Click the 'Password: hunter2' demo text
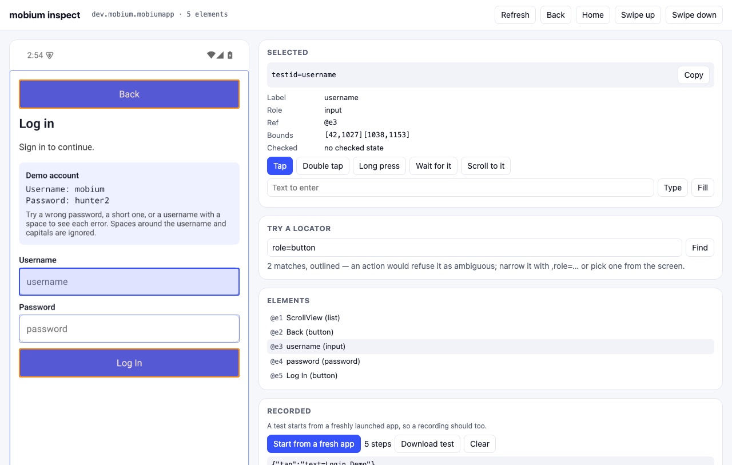Viewport: 732px width, 465px height. pyautogui.click(x=67, y=201)
